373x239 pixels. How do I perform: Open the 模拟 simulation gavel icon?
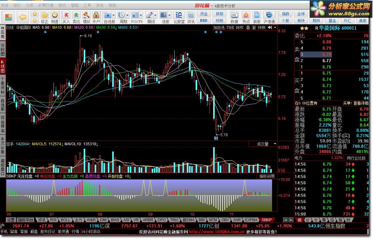tap(86, 17)
